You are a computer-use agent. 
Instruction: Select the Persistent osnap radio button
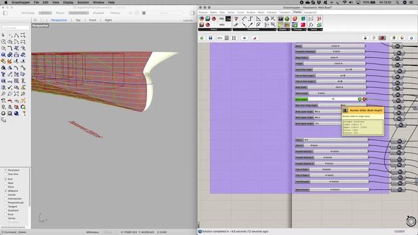click(x=6, y=170)
